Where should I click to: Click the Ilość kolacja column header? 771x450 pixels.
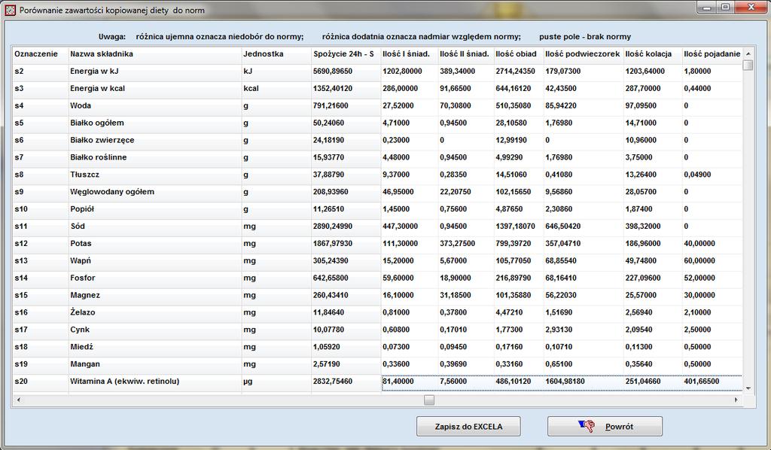653,54
